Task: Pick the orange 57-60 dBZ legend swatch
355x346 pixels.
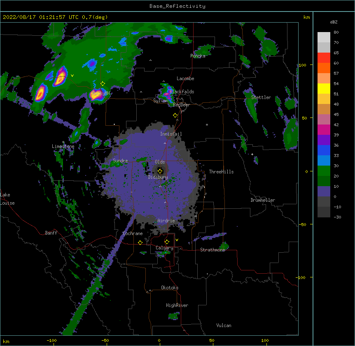Action: 324,68
